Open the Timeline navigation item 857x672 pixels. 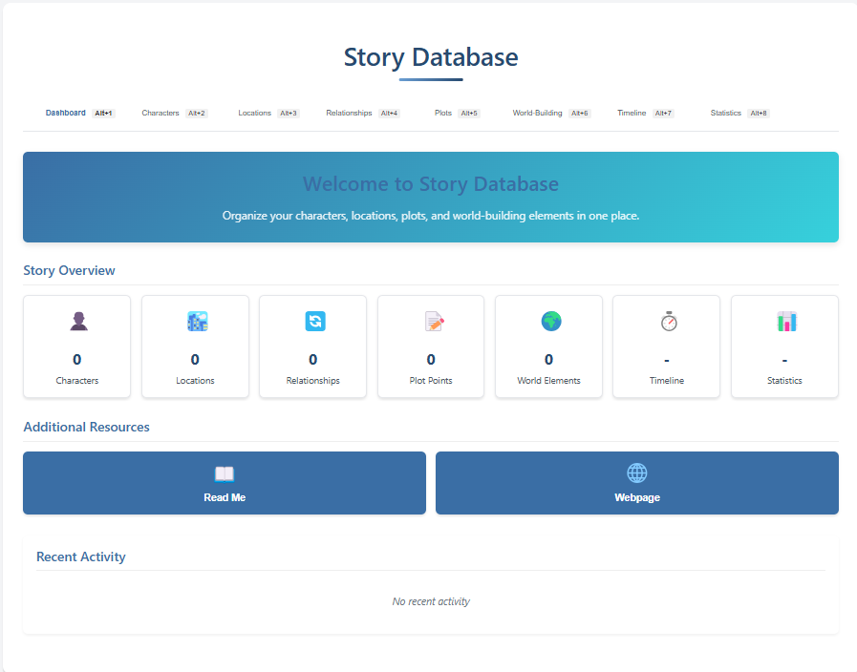(632, 112)
